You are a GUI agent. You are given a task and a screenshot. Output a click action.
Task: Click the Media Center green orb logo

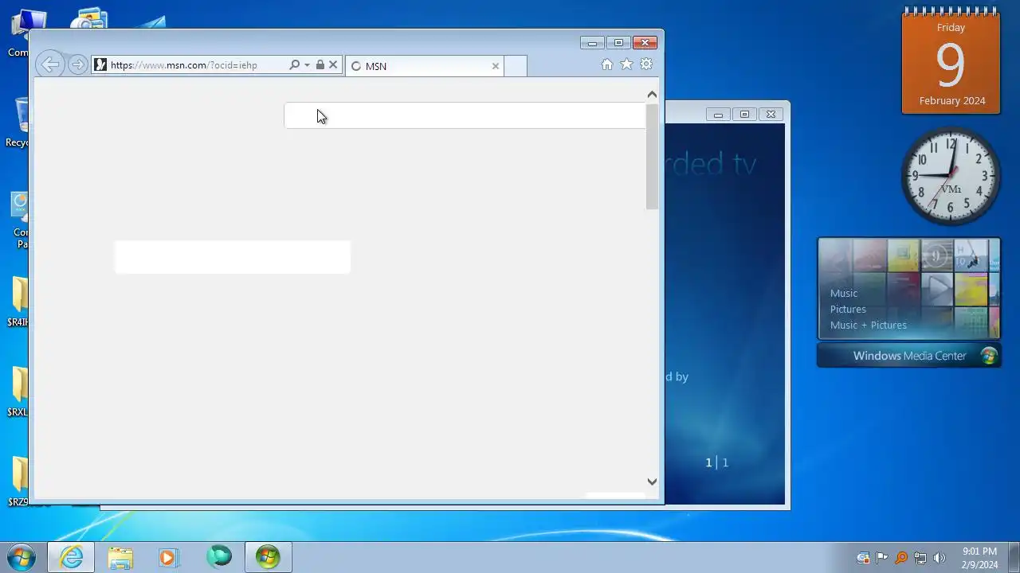point(989,356)
